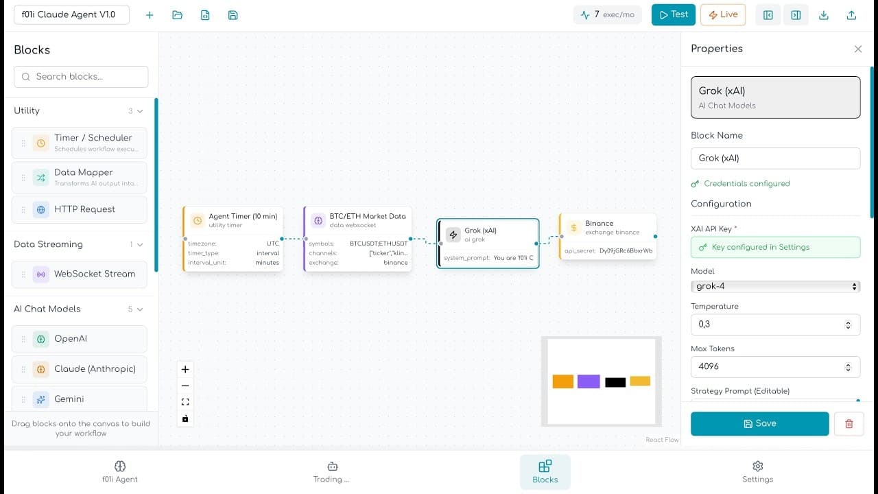Click the Search blocks input field
Viewport: 878px width, 494px height.
point(80,76)
